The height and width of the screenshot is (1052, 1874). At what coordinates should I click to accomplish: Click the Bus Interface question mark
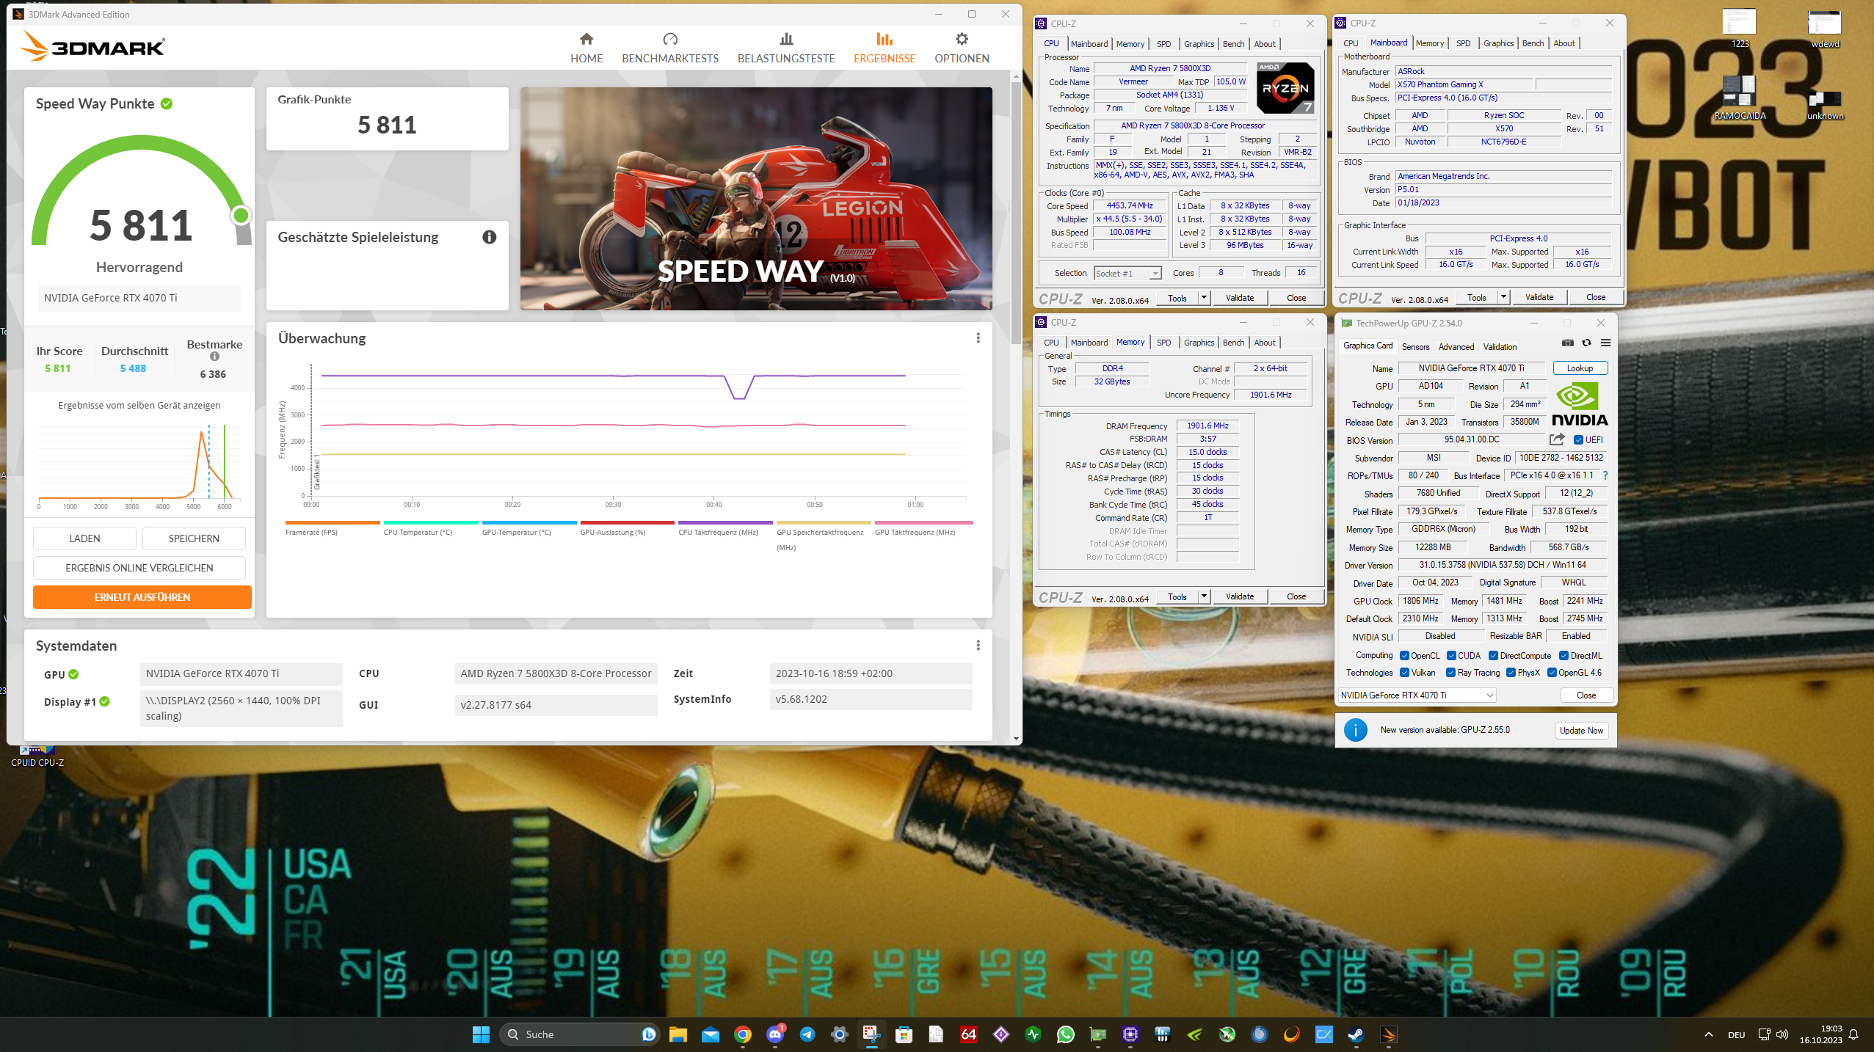pyautogui.click(x=1605, y=475)
